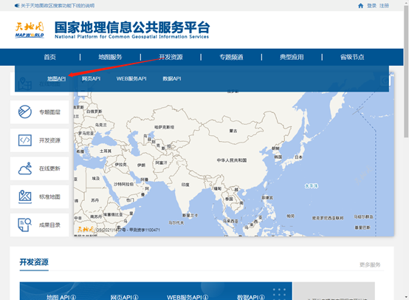The height and width of the screenshot is (300, 409).
Task: Click the 哈萨克斯坦 label on the map
Action: 164,127
